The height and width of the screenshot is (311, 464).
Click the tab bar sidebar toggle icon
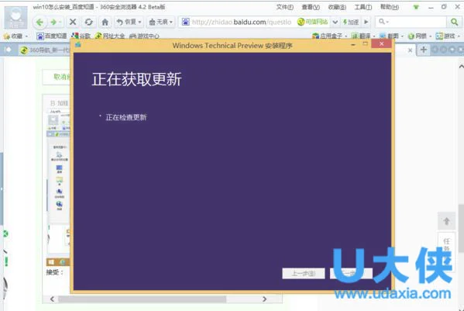point(8,50)
